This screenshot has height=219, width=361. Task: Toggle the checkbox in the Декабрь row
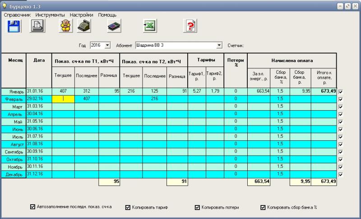(341, 175)
